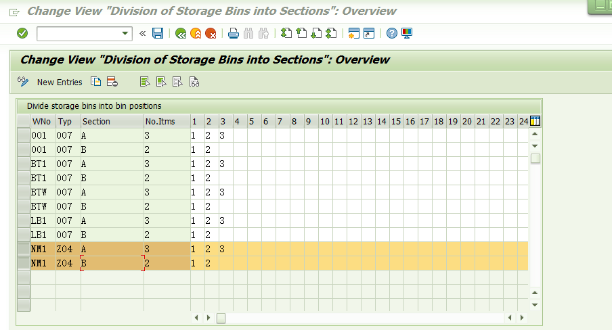Screen dimensions: 612x330
Task: Select row NM1 Z04 A via row selector
Action: point(24,249)
